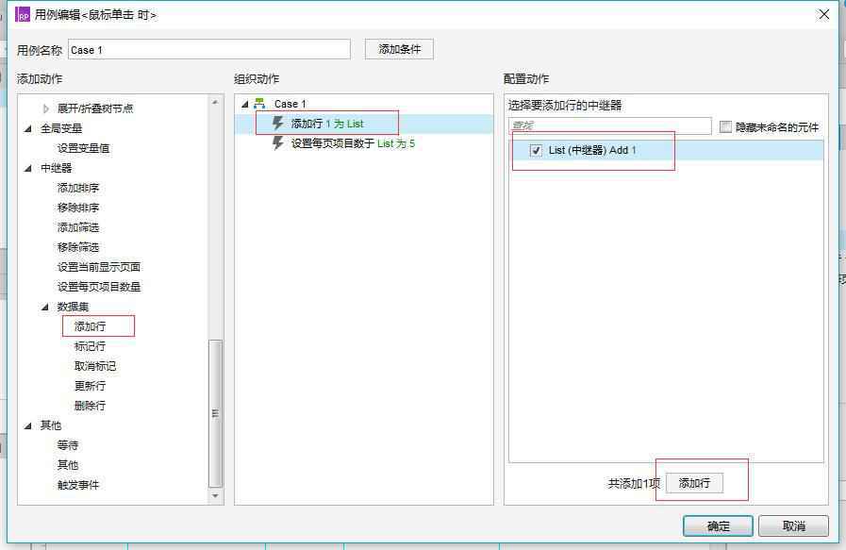Viewport: 846px width, 550px height.
Task: Click the action list scrollbar thumb
Action: pyautogui.click(x=215, y=413)
